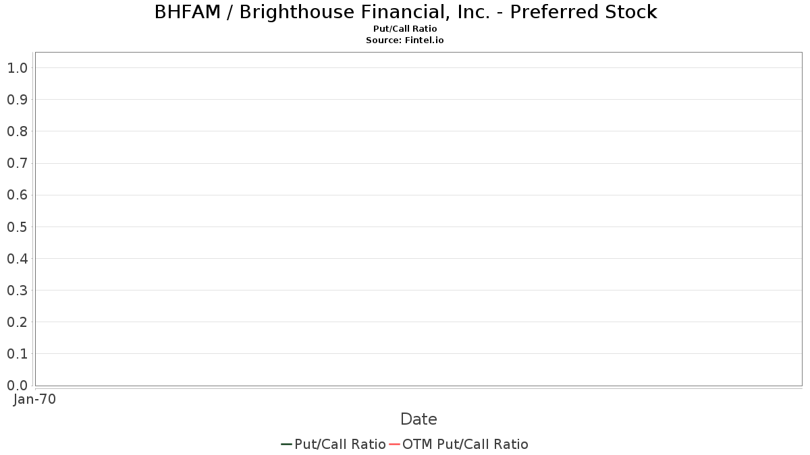This screenshot has width=810, height=455.
Task: Select the 0.6 y-axis tick label
Action: tap(17, 195)
